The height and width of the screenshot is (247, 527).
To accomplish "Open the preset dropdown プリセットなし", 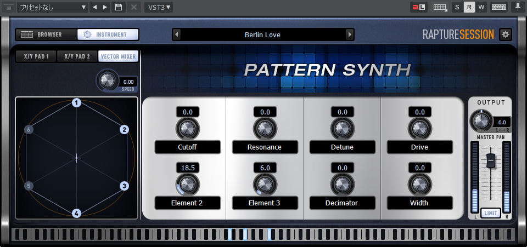I will point(53,7).
